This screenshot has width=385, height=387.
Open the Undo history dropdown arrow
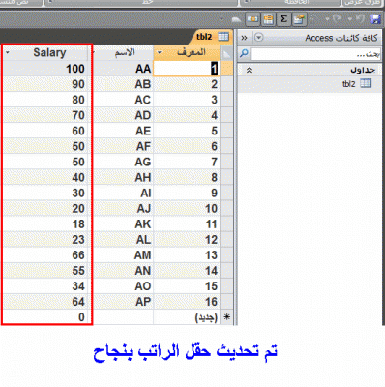tap(351, 19)
